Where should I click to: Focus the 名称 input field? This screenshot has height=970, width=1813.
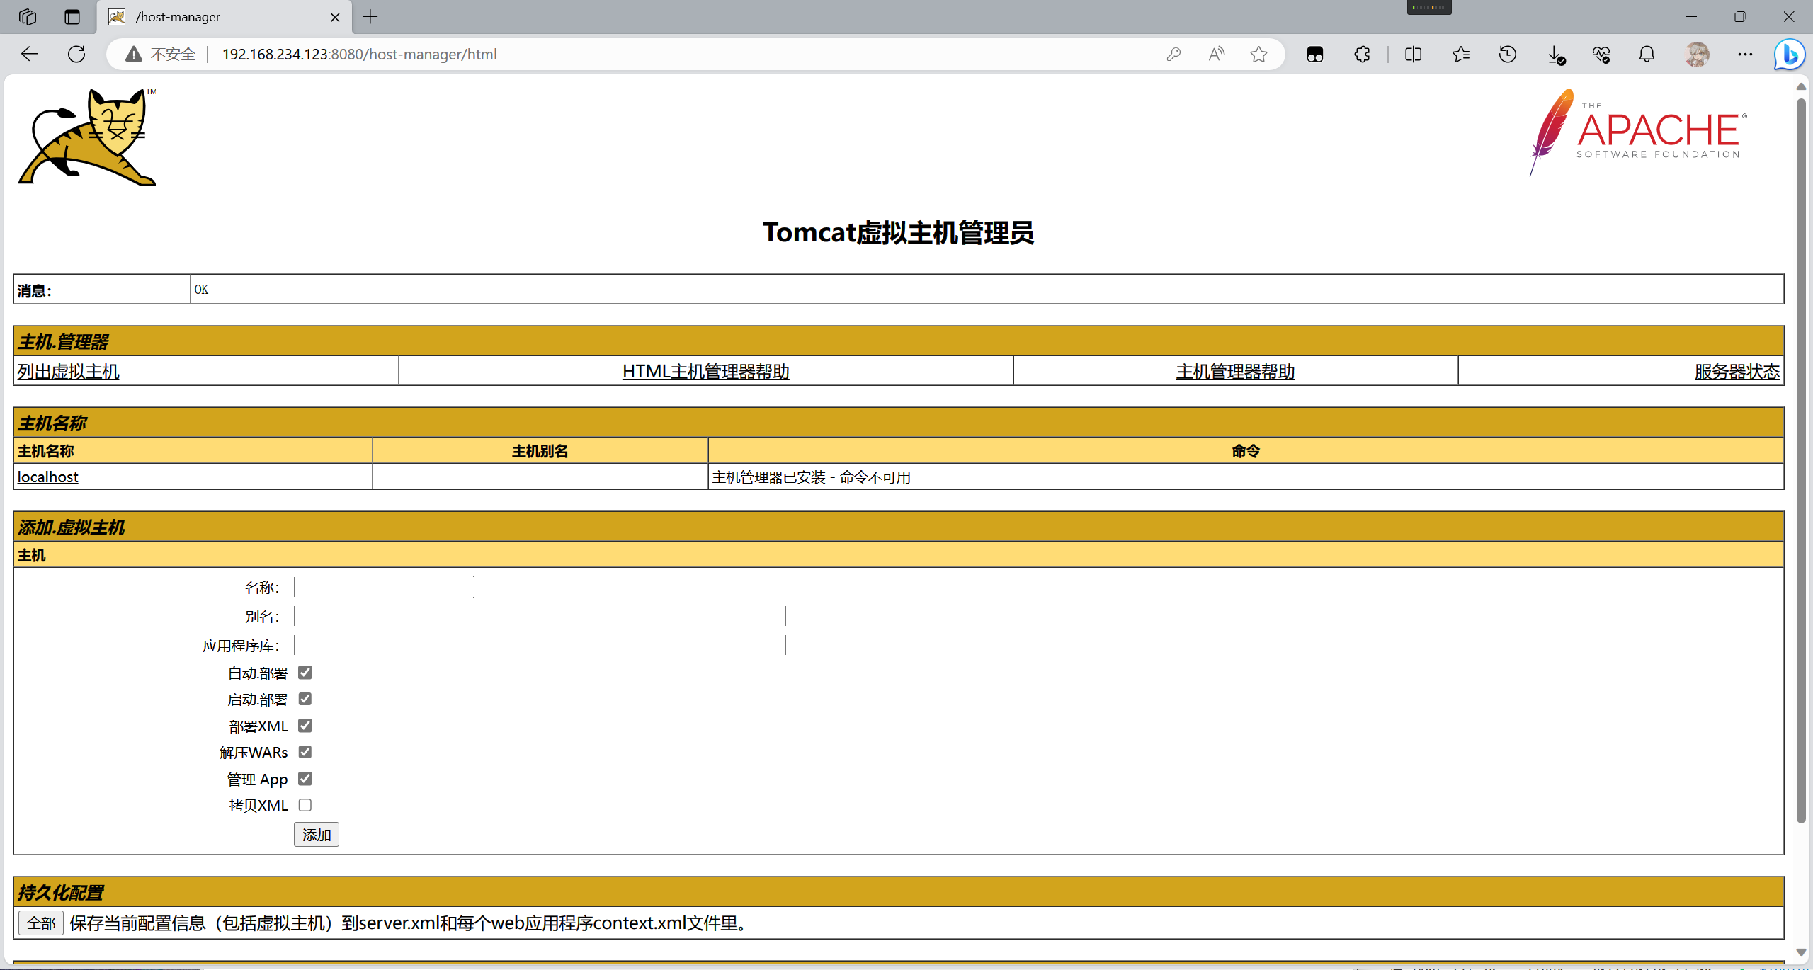click(384, 587)
